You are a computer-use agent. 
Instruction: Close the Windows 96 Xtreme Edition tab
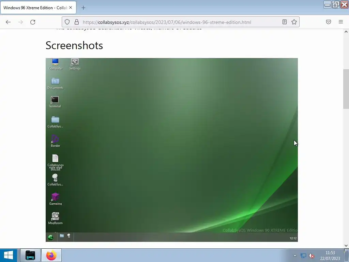coord(71,8)
